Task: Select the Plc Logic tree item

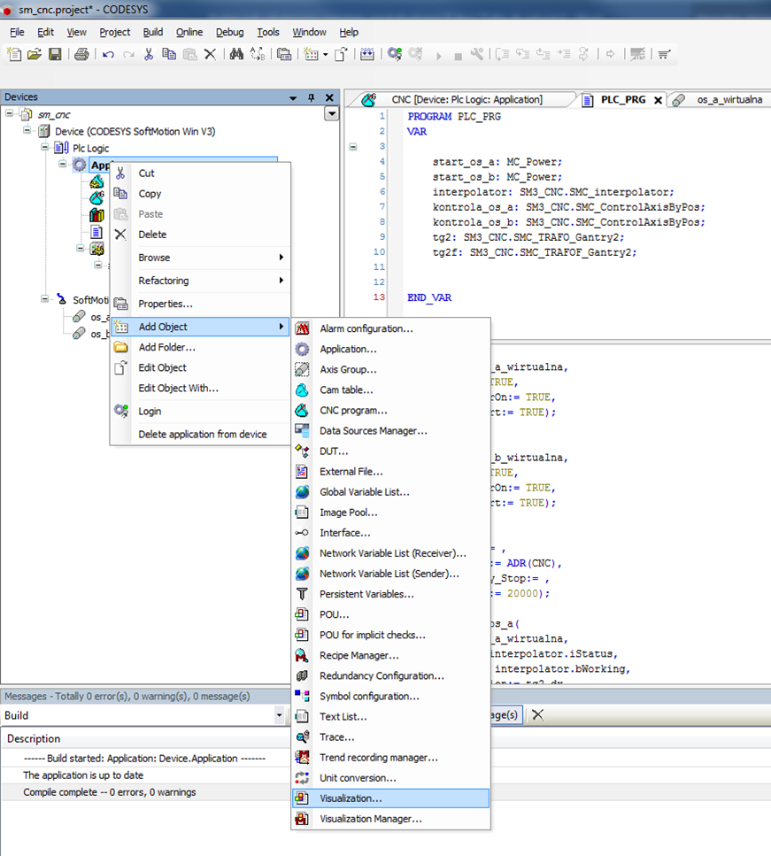Action: click(x=90, y=148)
